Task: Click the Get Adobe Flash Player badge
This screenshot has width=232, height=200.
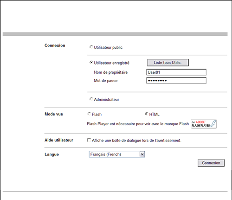Action: pyautogui.click(x=204, y=124)
